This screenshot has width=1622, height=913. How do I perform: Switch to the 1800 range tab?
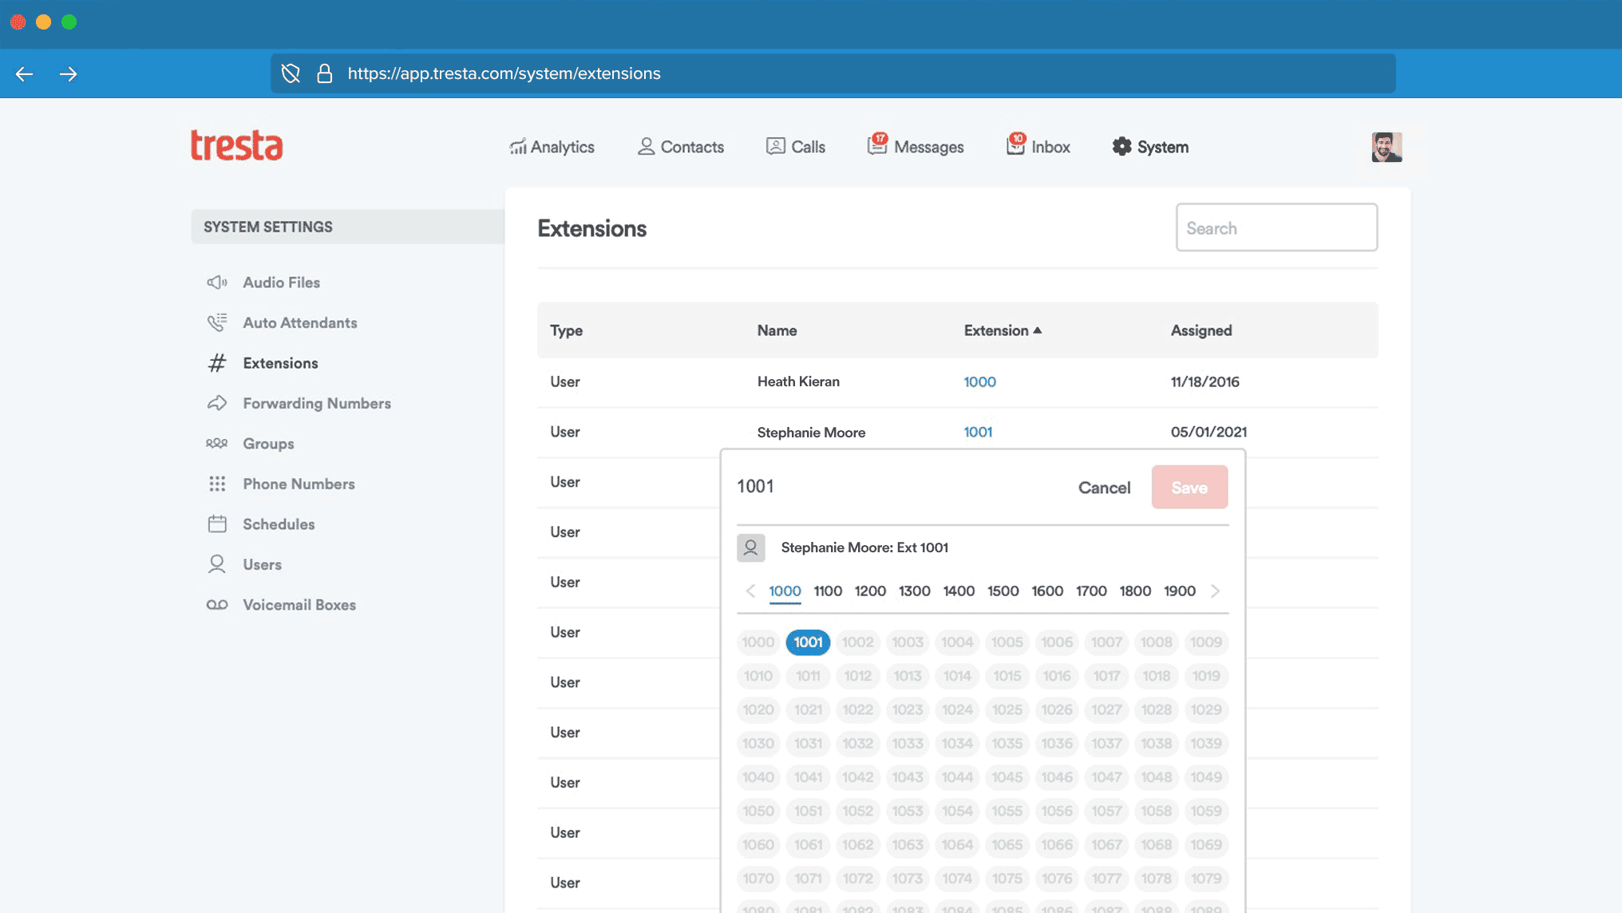tap(1135, 591)
